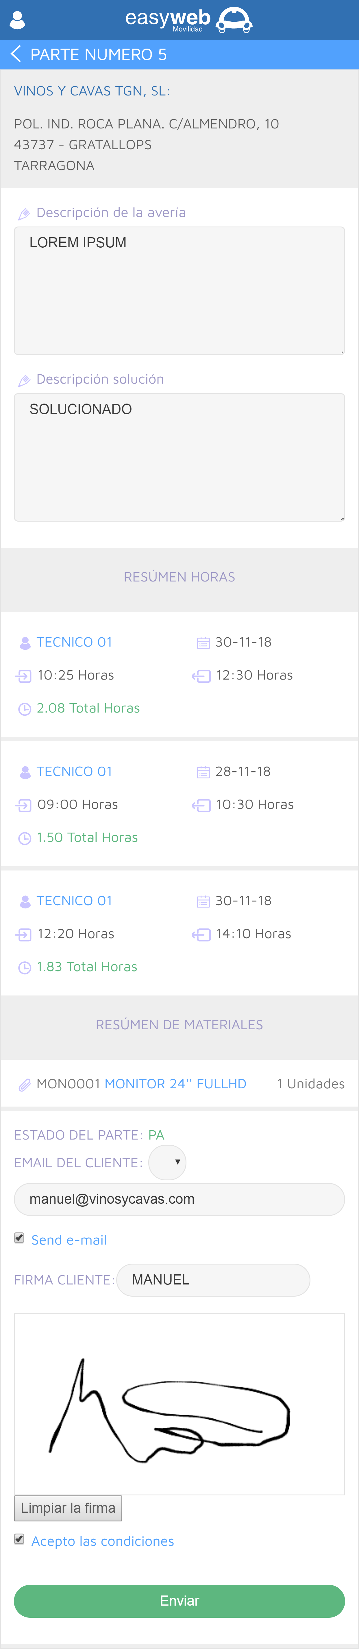This screenshot has height=1649, width=359.
Task: Open the MONITOR 24'' FULLHD link
Action: [x=175, y=1084]
